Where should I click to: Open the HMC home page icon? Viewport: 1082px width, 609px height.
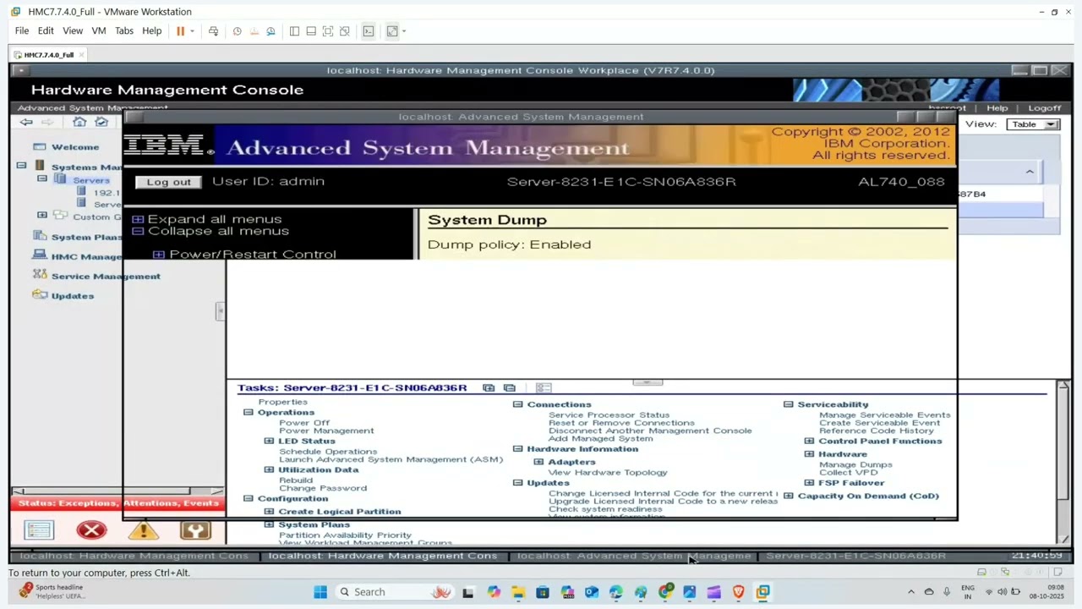(x=79, y=123)
